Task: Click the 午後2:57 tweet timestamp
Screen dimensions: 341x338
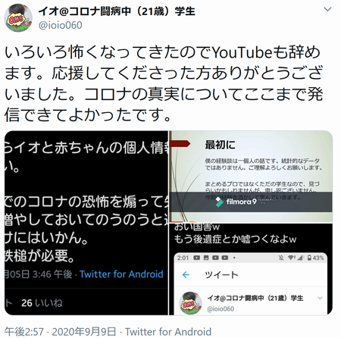Action: click(24, 332)
